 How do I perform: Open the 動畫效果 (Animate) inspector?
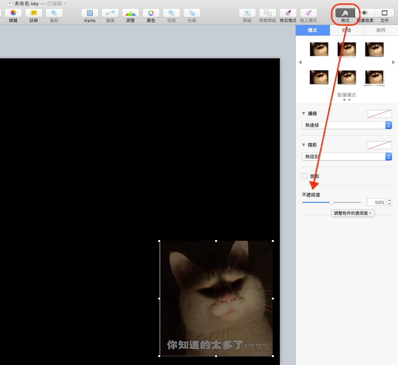point(365,13)
